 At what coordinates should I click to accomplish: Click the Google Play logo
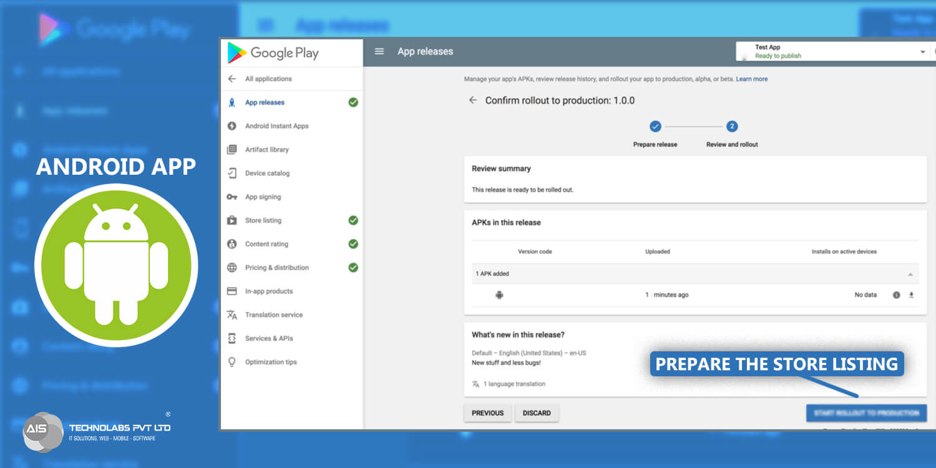tap(273, 53)
